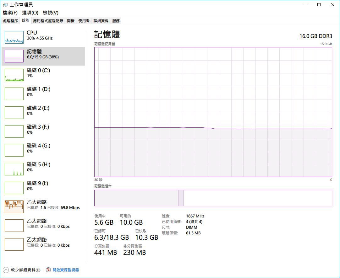Click the 磁碟 2 (E:) mini graph
Image resolution: width=340 pixels, height=278 pixels.
tap(14, 113)
